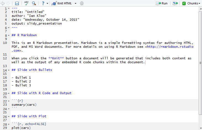
Task: Click the {r, echo=FALSE} chunk header
Action: tap(29, 124)
